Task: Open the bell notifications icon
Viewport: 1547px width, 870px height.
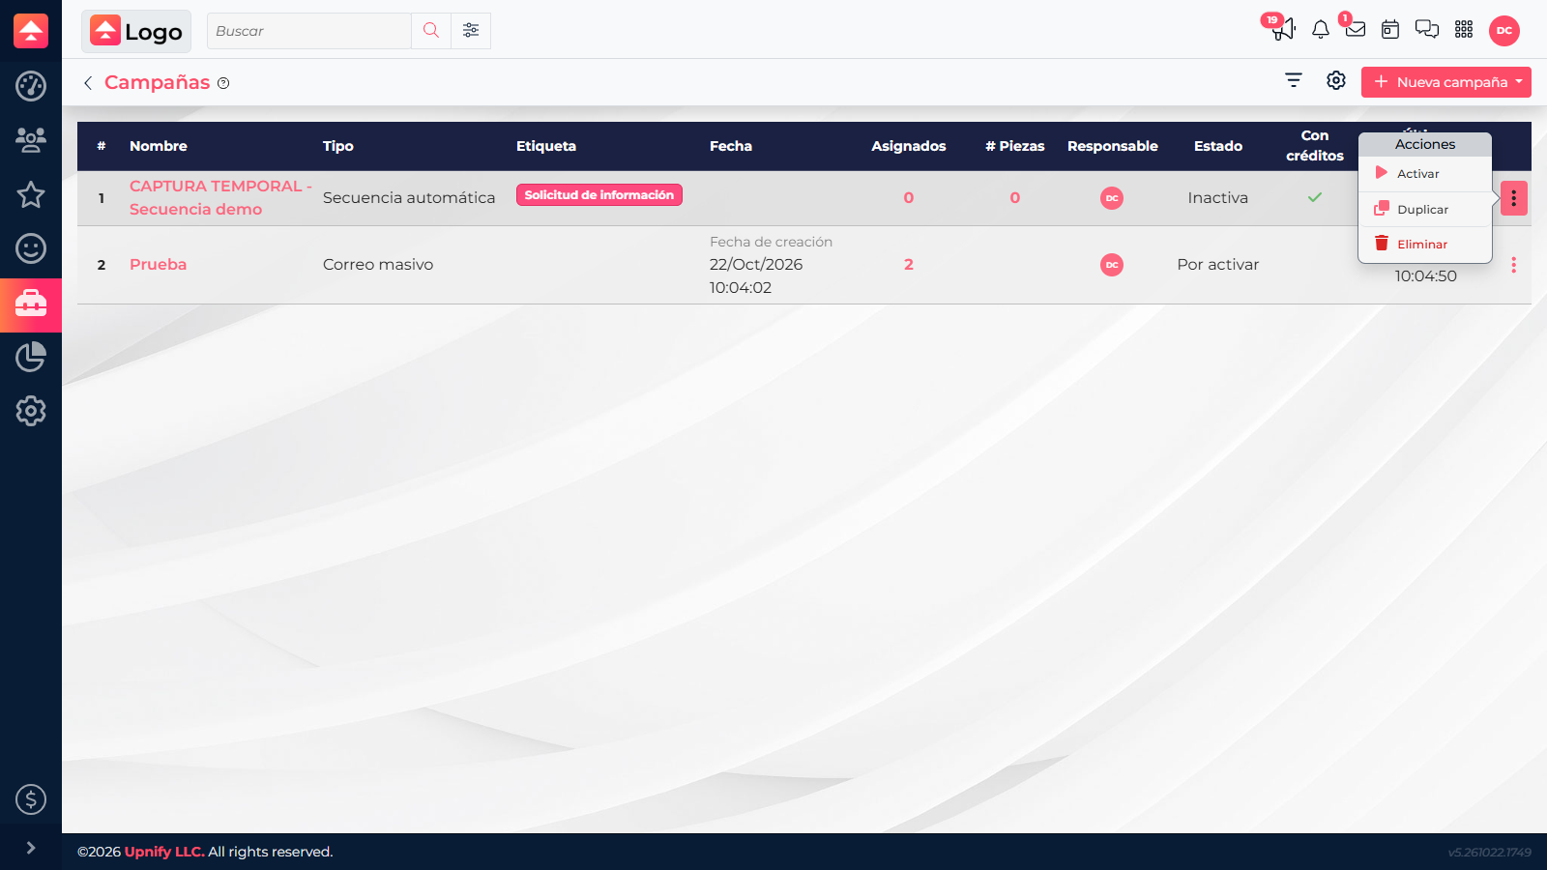Action: point(1321,30)
